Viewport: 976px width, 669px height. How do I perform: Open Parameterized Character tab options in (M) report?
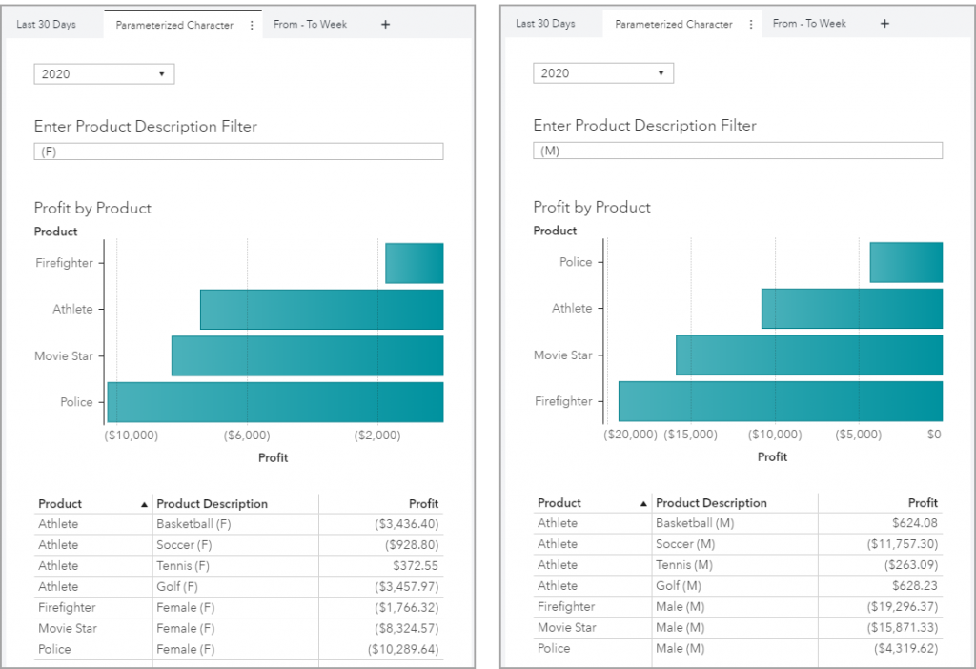tap(751, 25)
